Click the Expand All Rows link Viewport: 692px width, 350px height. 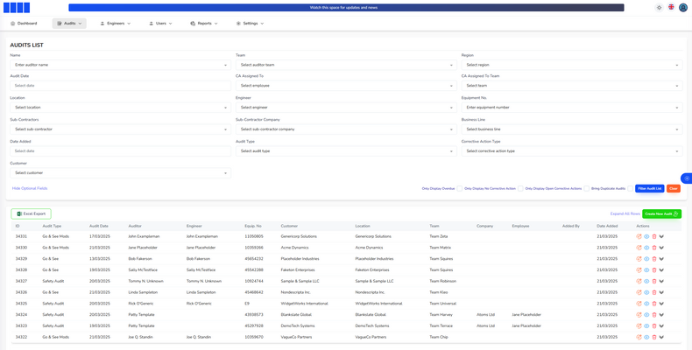click(625, 213)
